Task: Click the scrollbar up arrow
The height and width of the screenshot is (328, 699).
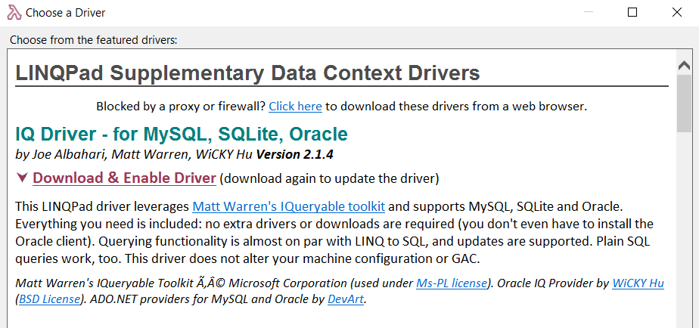Action: pos(684,66)
